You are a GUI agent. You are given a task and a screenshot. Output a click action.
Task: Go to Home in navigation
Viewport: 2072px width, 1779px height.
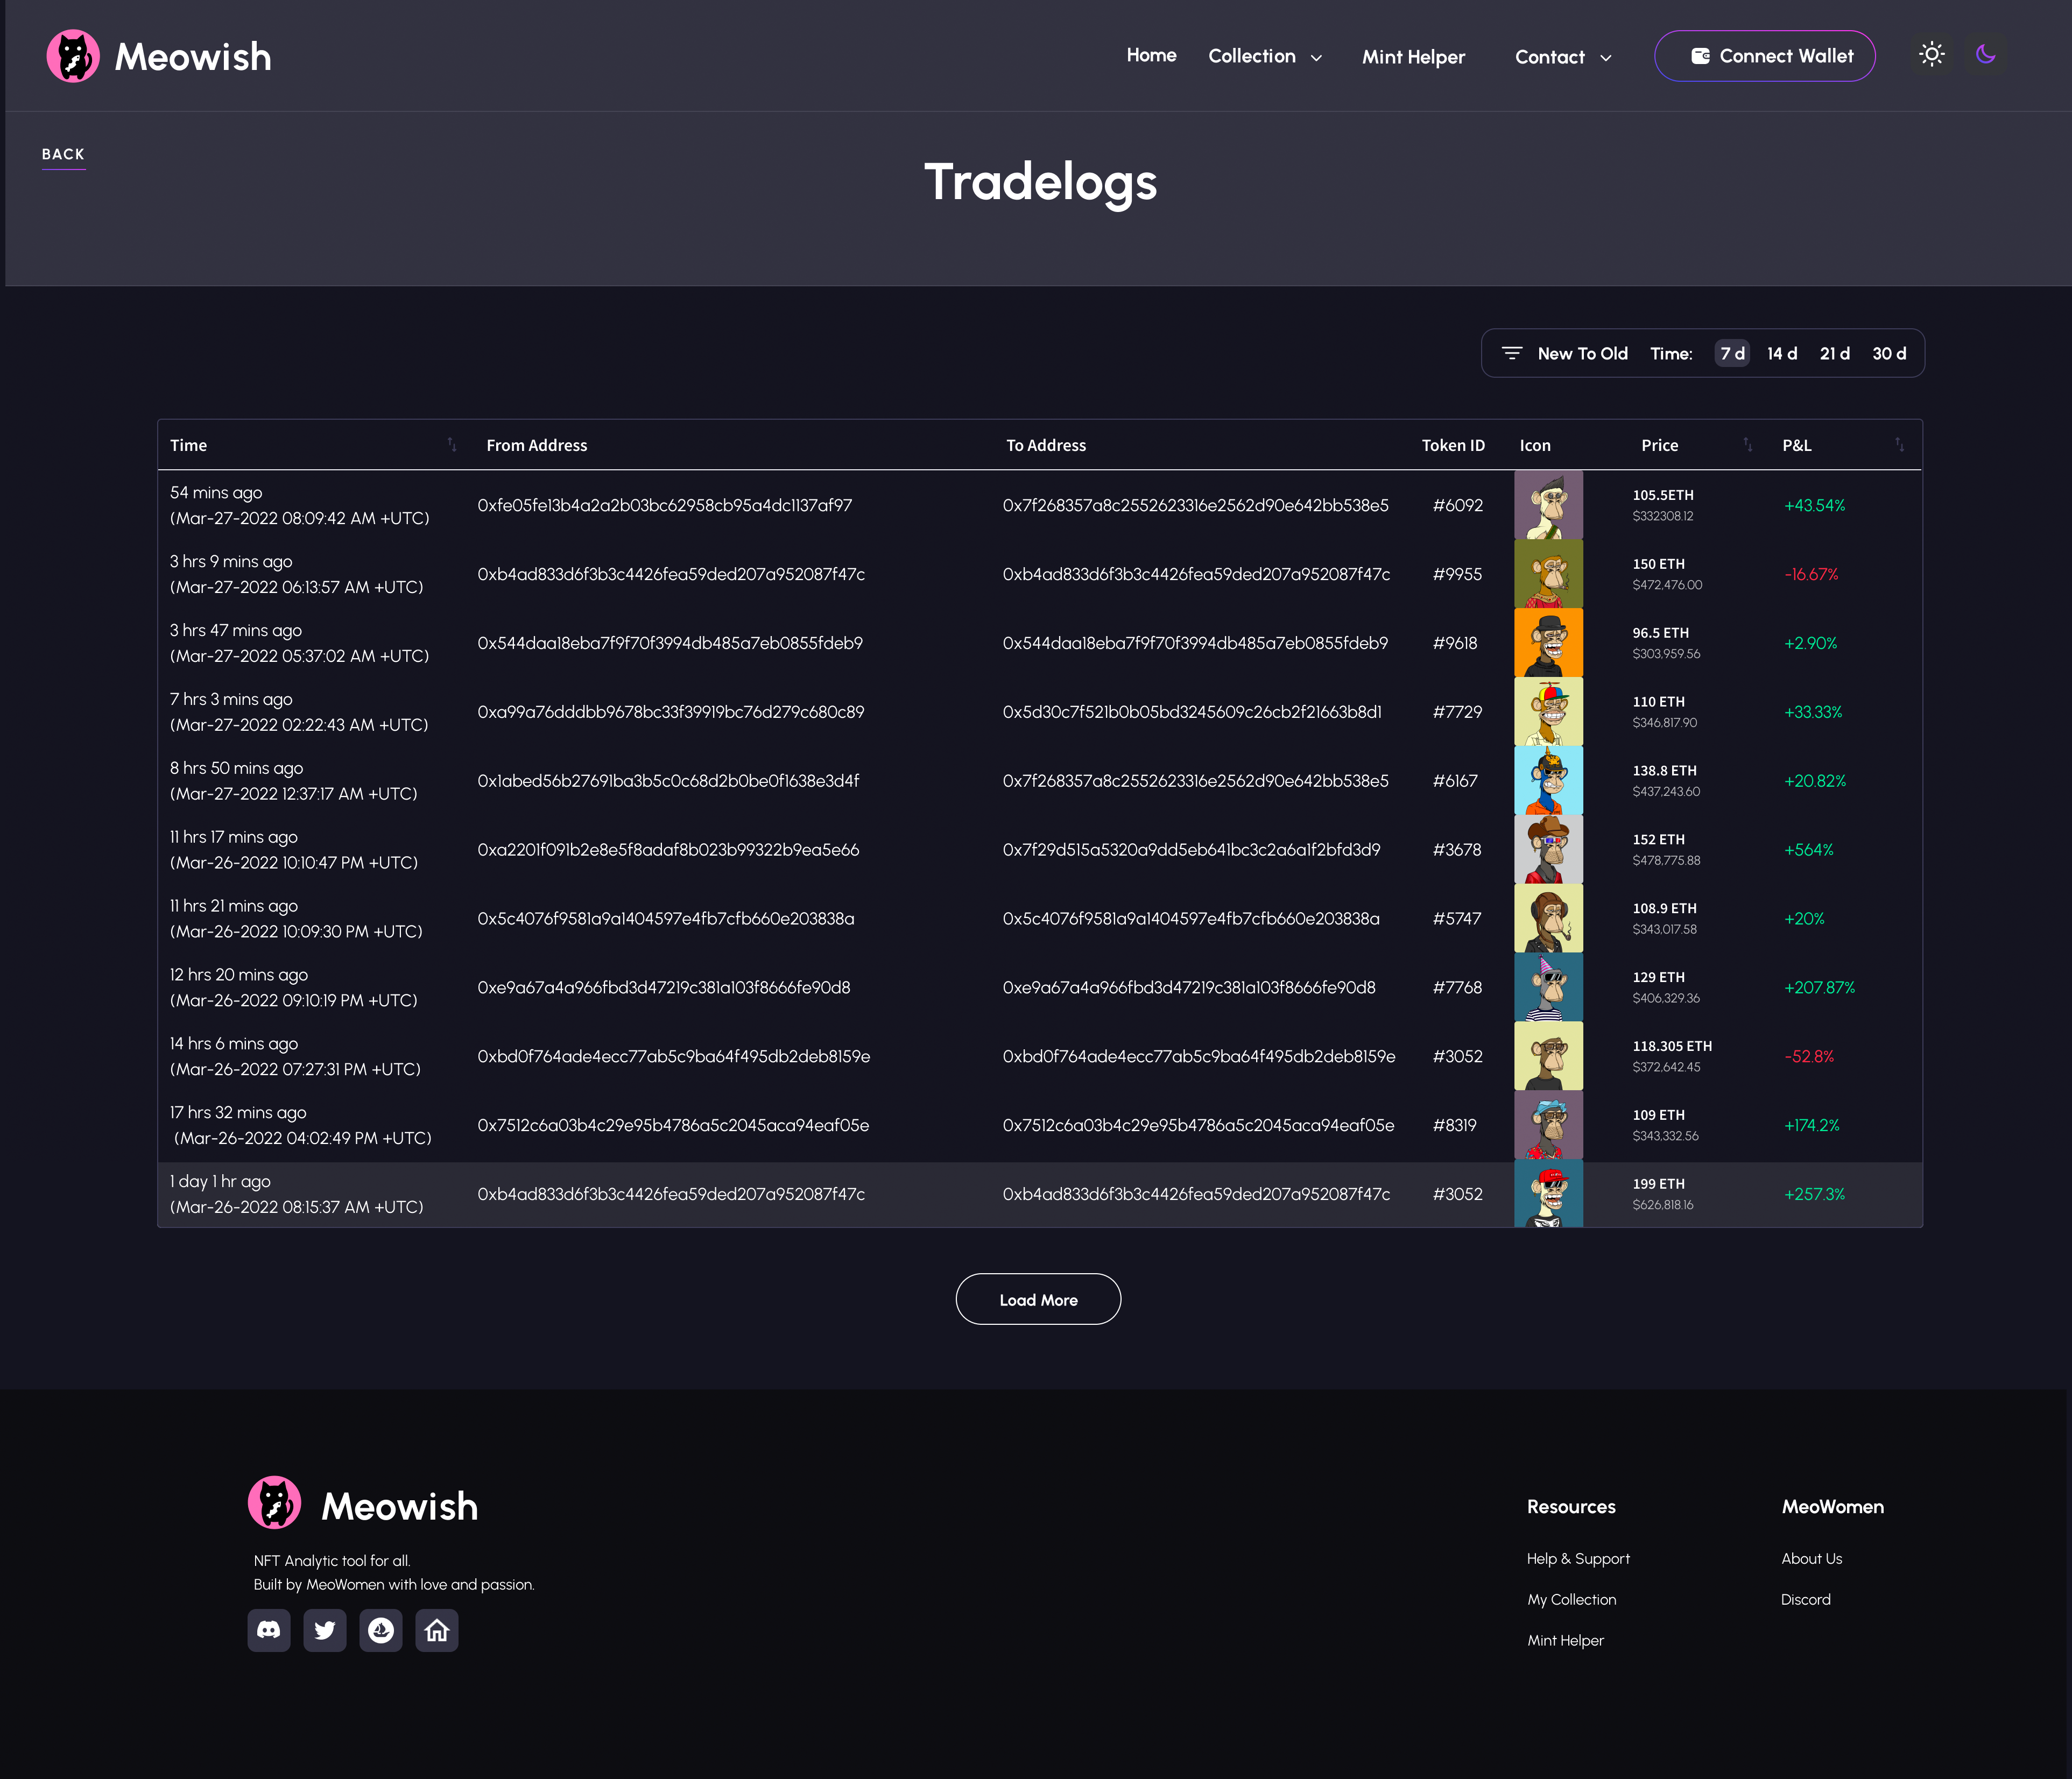(1151, 55)
